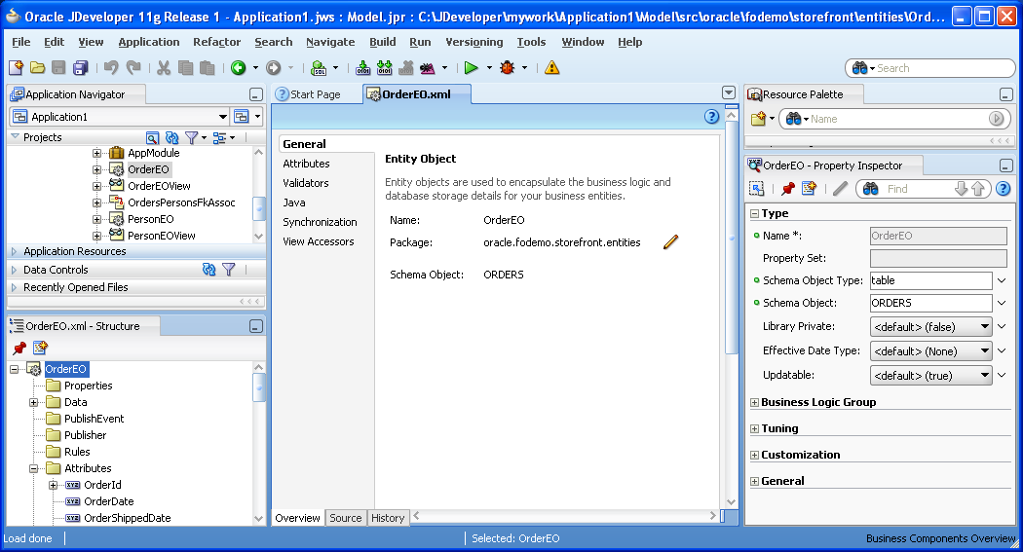Click the Rebuild toolbar icon
Screen dimensions: 1023x552
point(384,68)
